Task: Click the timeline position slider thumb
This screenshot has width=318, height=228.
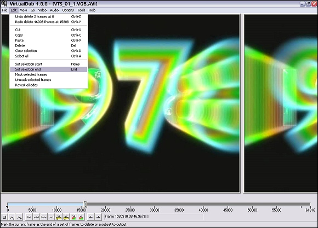Action: 85,204
